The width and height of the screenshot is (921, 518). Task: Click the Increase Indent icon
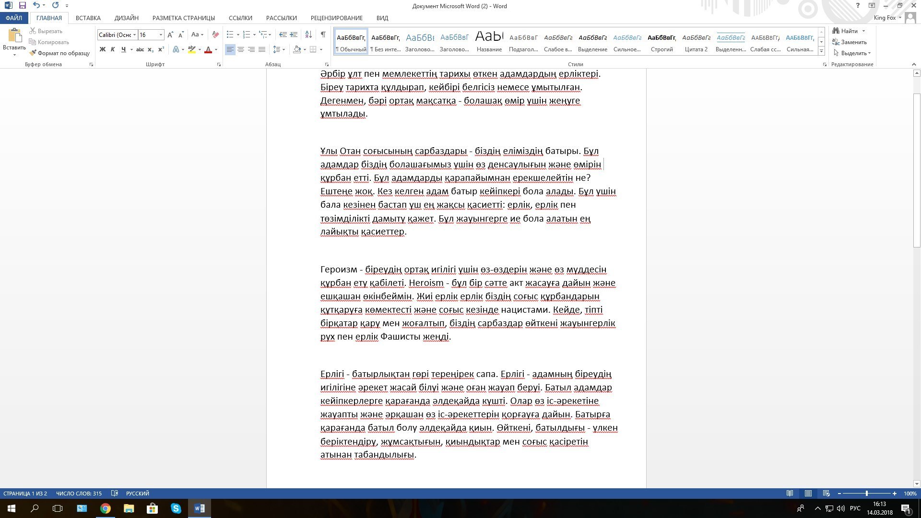pyautogui.click(x=294, y=35)
